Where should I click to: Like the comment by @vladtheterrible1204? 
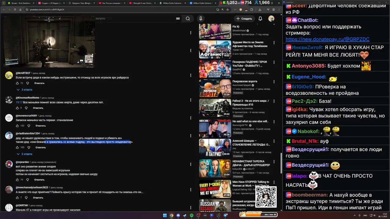tap(17, 148)
